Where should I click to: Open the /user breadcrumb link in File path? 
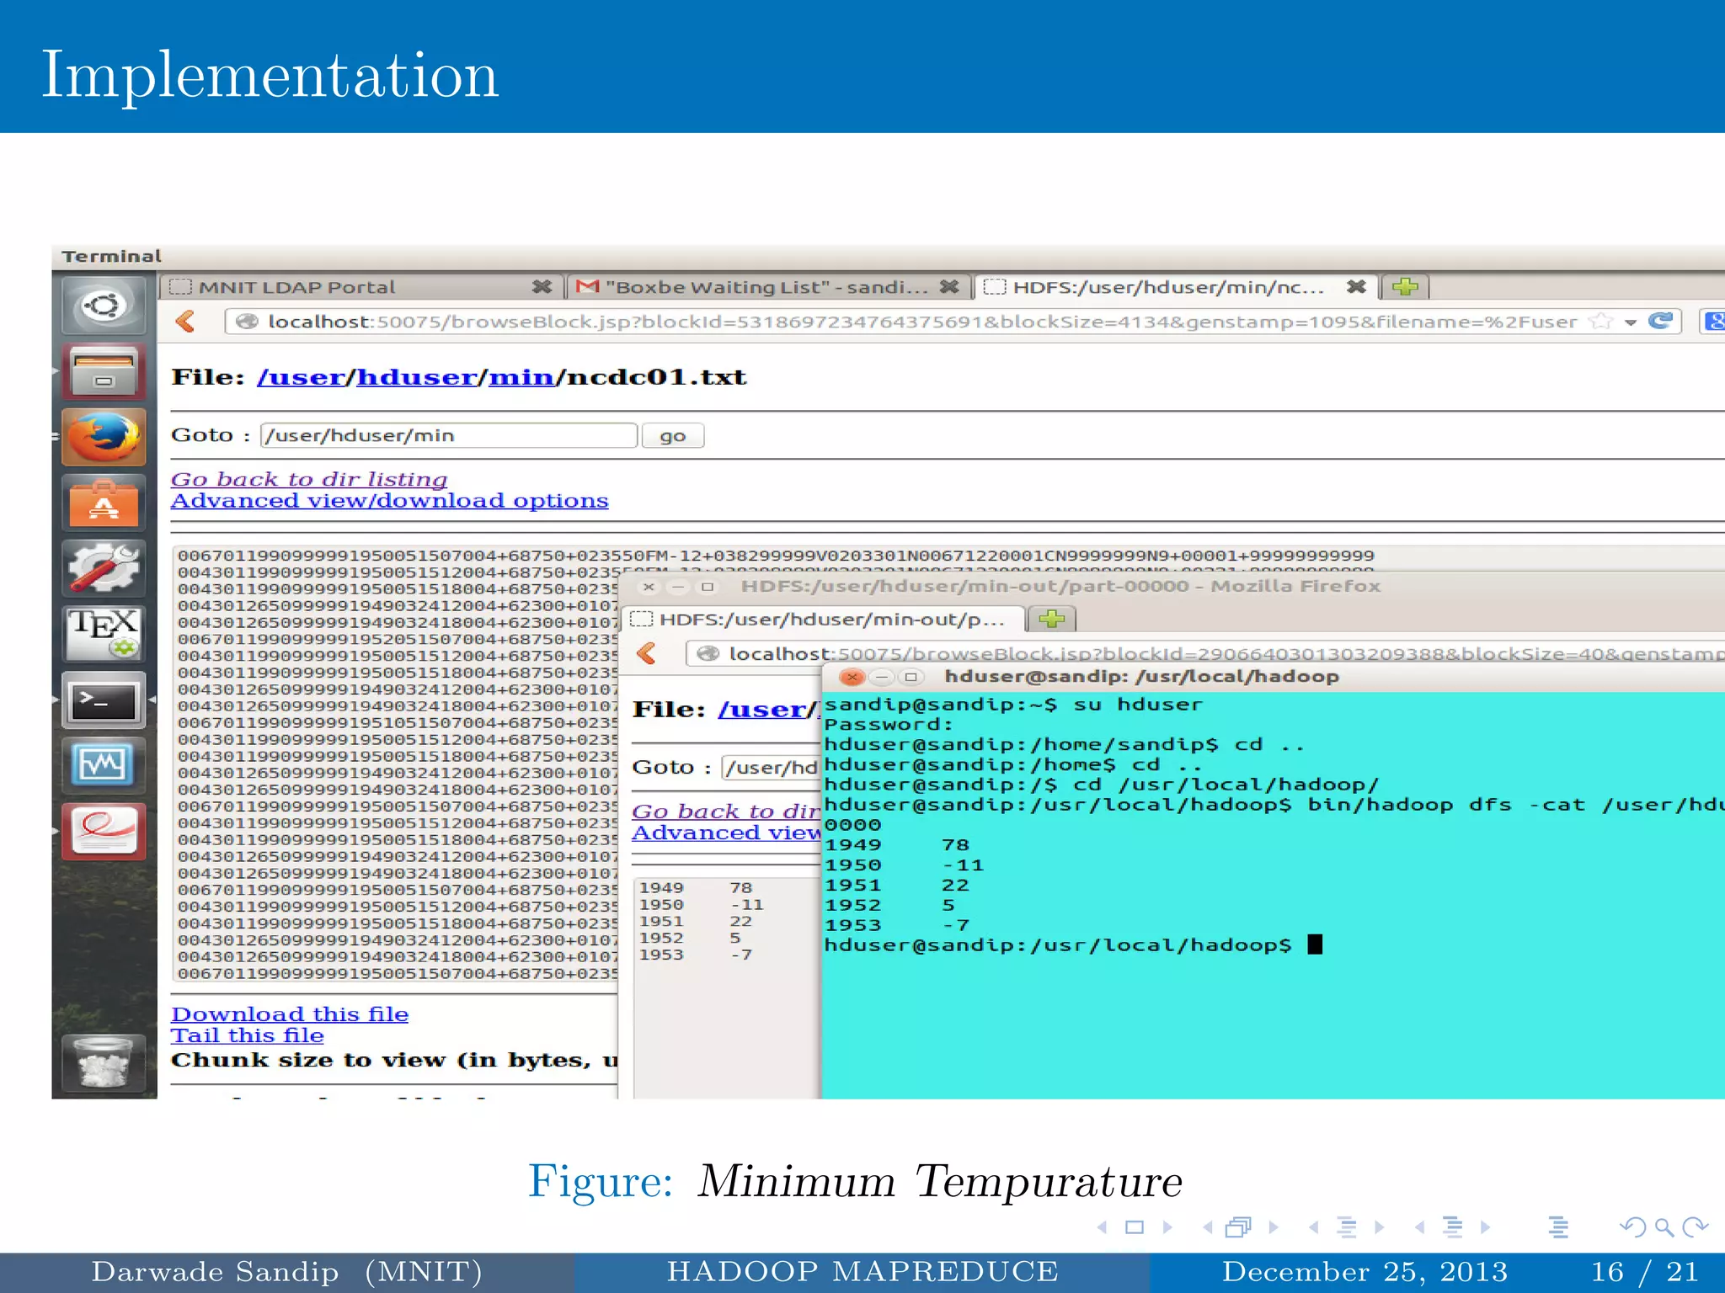click(x=302, y=377)
